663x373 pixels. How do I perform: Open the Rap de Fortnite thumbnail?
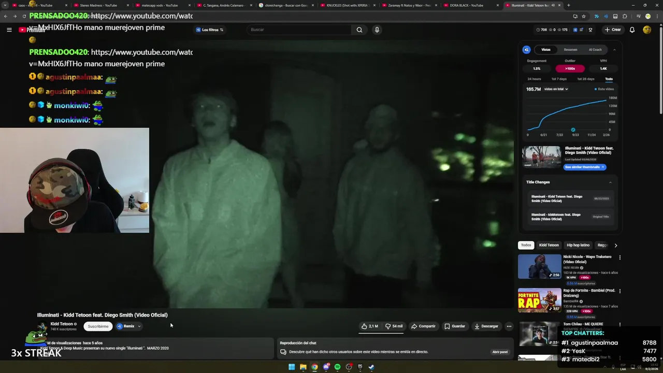pyautogui.click(x=540, y=300)
